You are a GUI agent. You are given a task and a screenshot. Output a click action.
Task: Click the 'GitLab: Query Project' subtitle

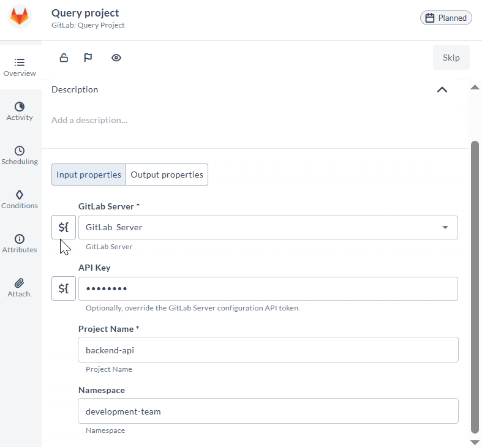tap(88, 25)
